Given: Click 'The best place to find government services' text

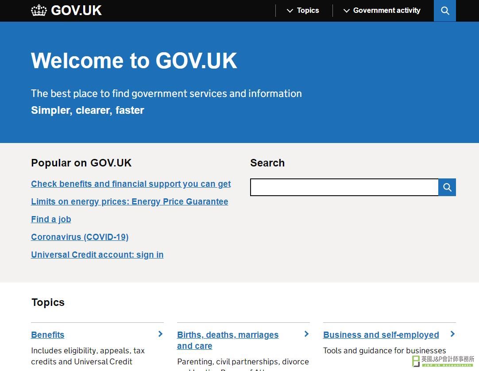Looking at the screenshot, I should pyautogui.click(x=166, y=93).
